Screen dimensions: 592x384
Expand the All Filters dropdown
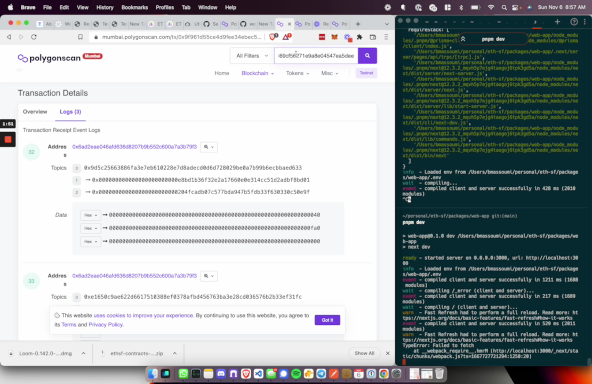pos(252,55)
